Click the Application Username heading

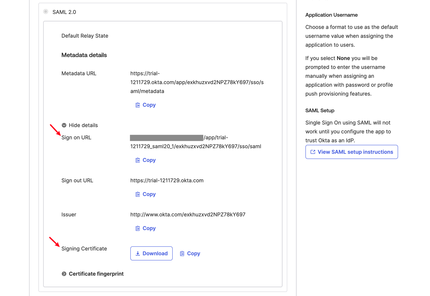(x=331, y=15)
